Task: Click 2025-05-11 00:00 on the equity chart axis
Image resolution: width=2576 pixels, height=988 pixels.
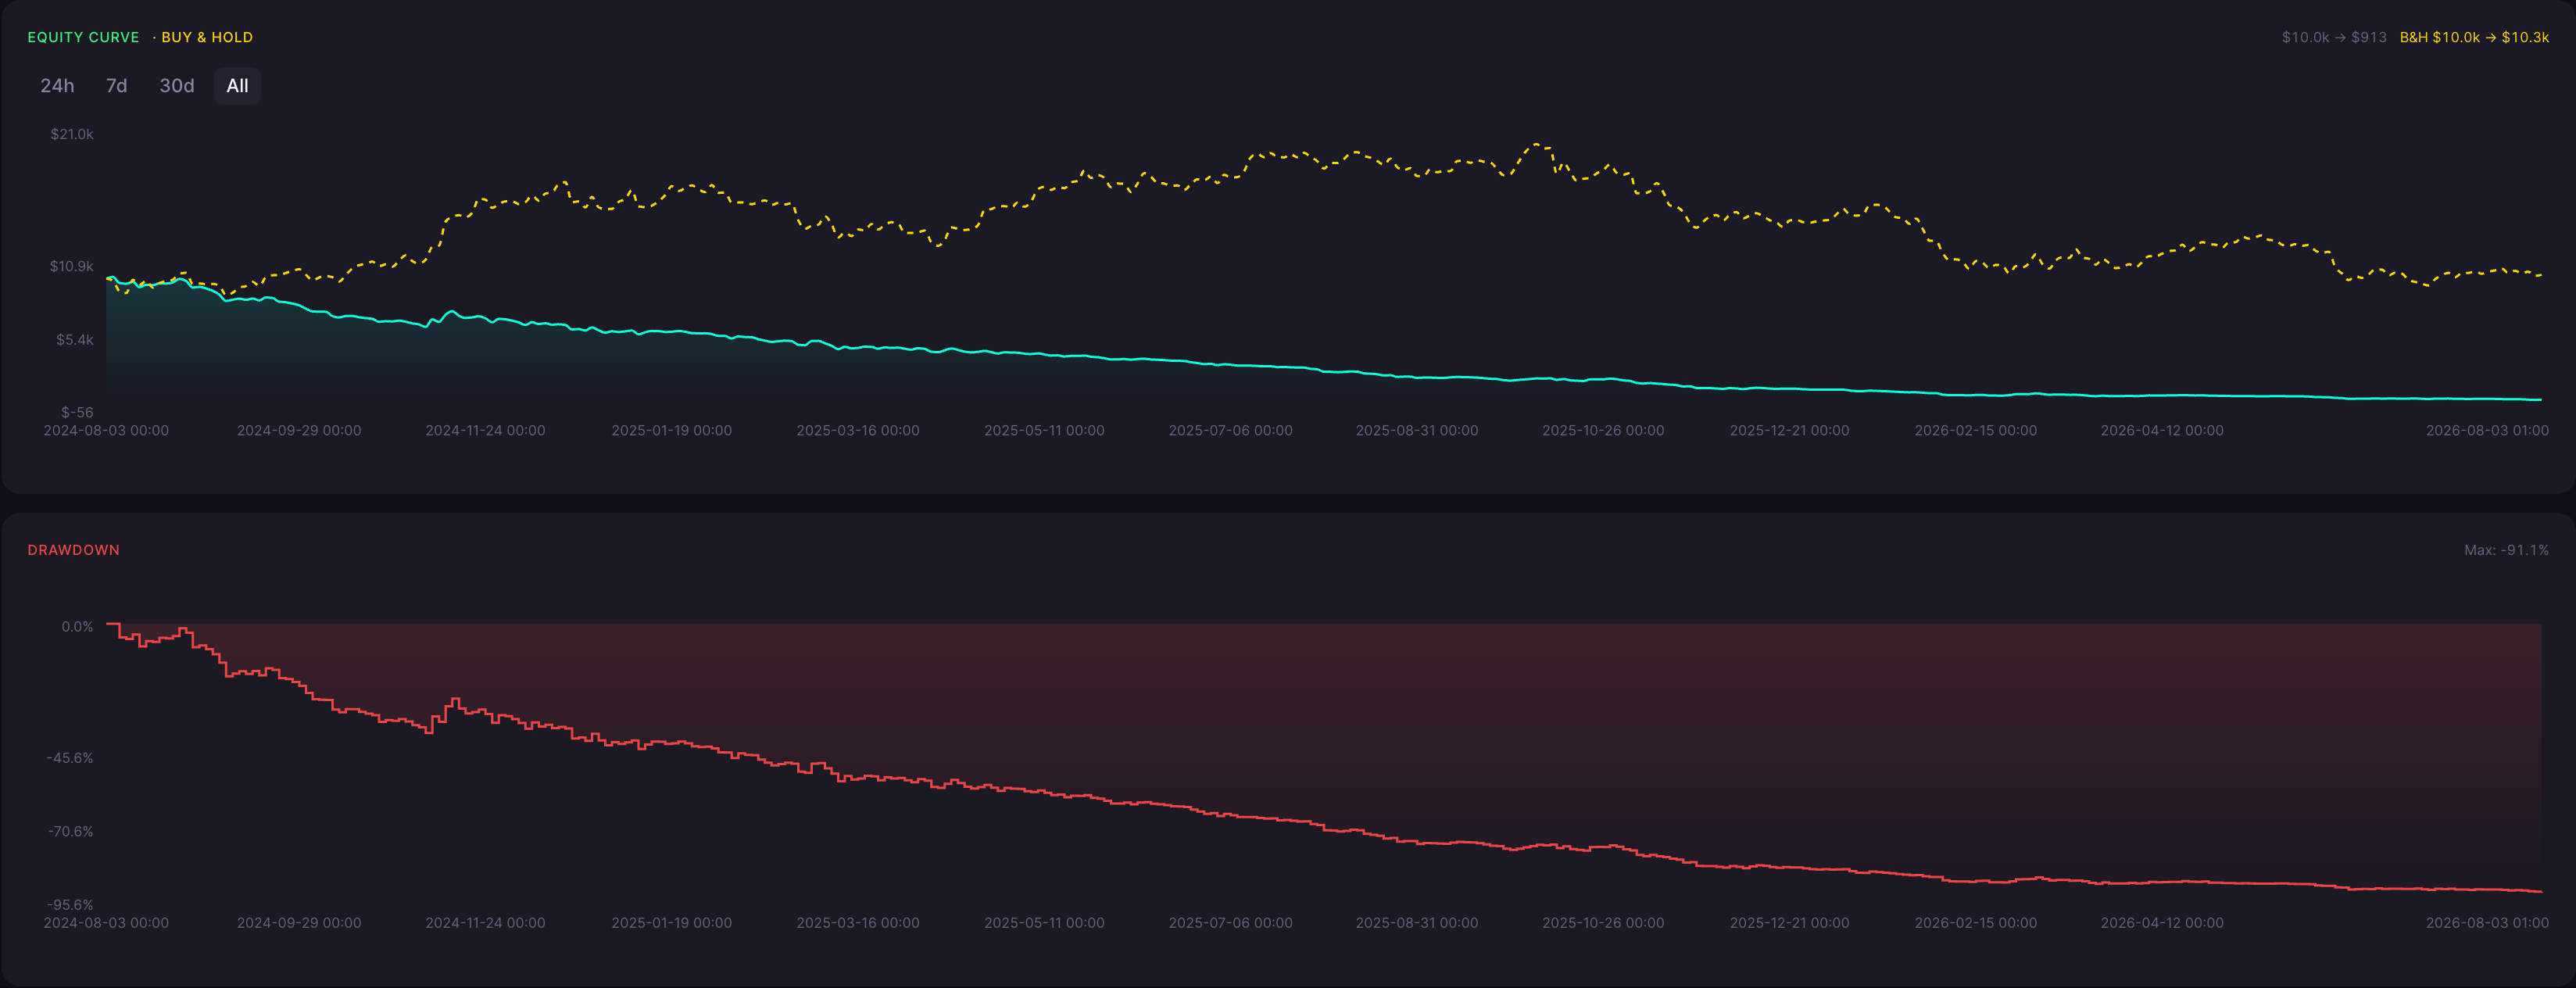Action: 1044,431
